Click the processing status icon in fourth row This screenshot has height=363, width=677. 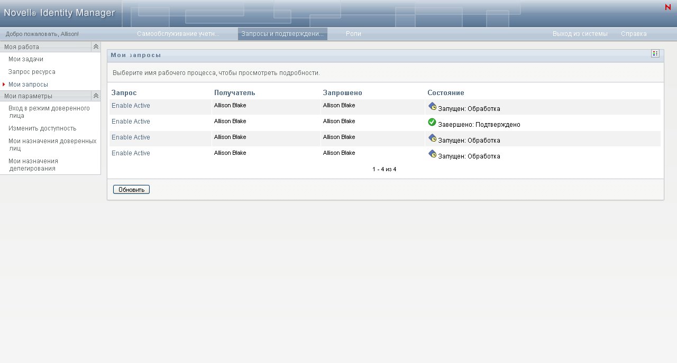[x=432, y=154]
